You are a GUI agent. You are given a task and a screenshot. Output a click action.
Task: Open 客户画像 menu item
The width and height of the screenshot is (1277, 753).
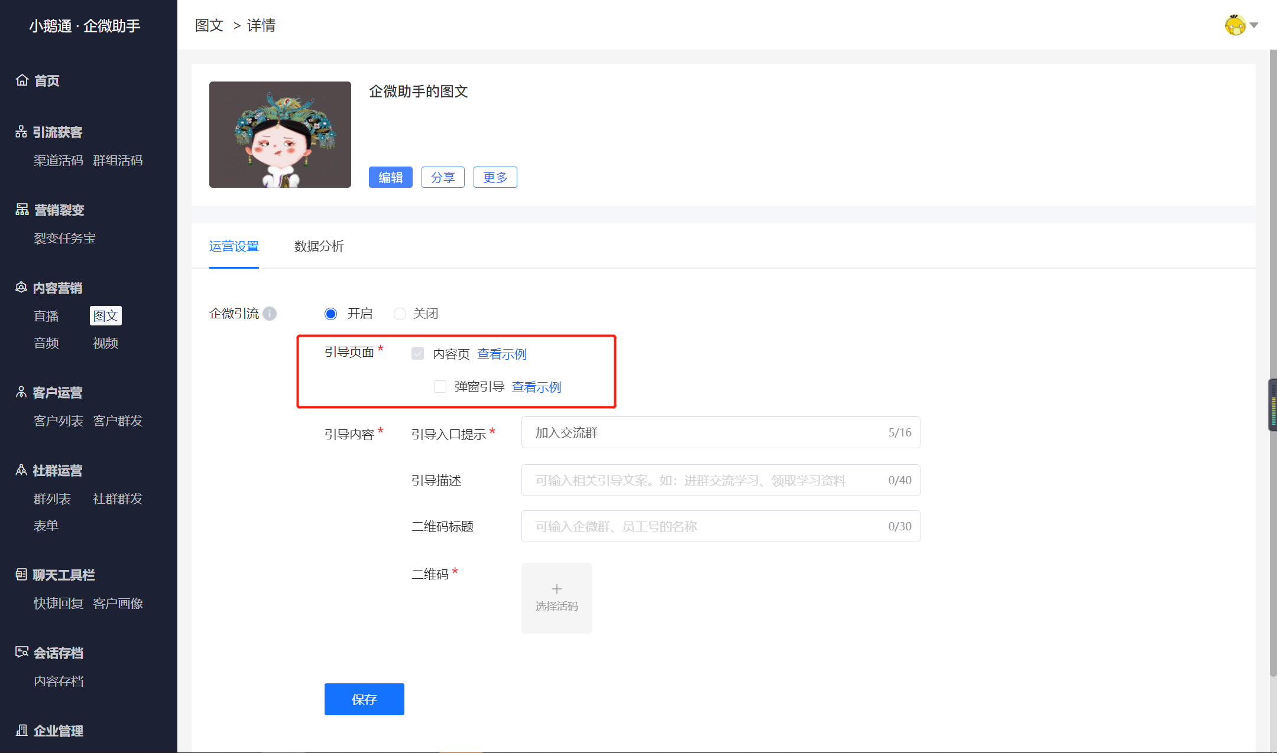pos(118,604)
